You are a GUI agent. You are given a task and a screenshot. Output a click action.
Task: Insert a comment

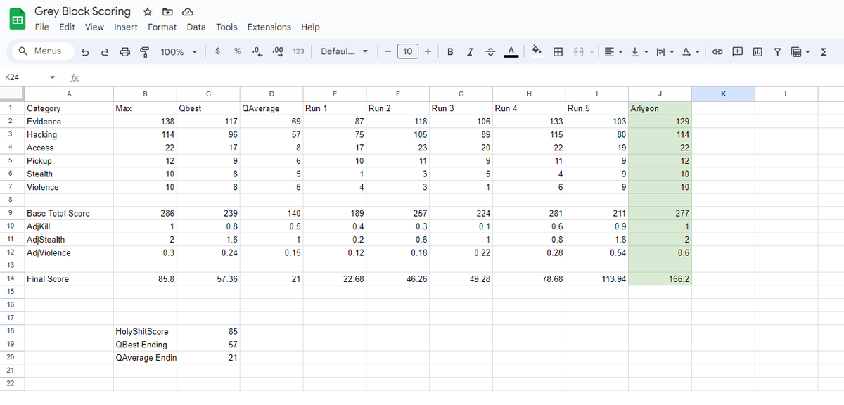(738, 51)
